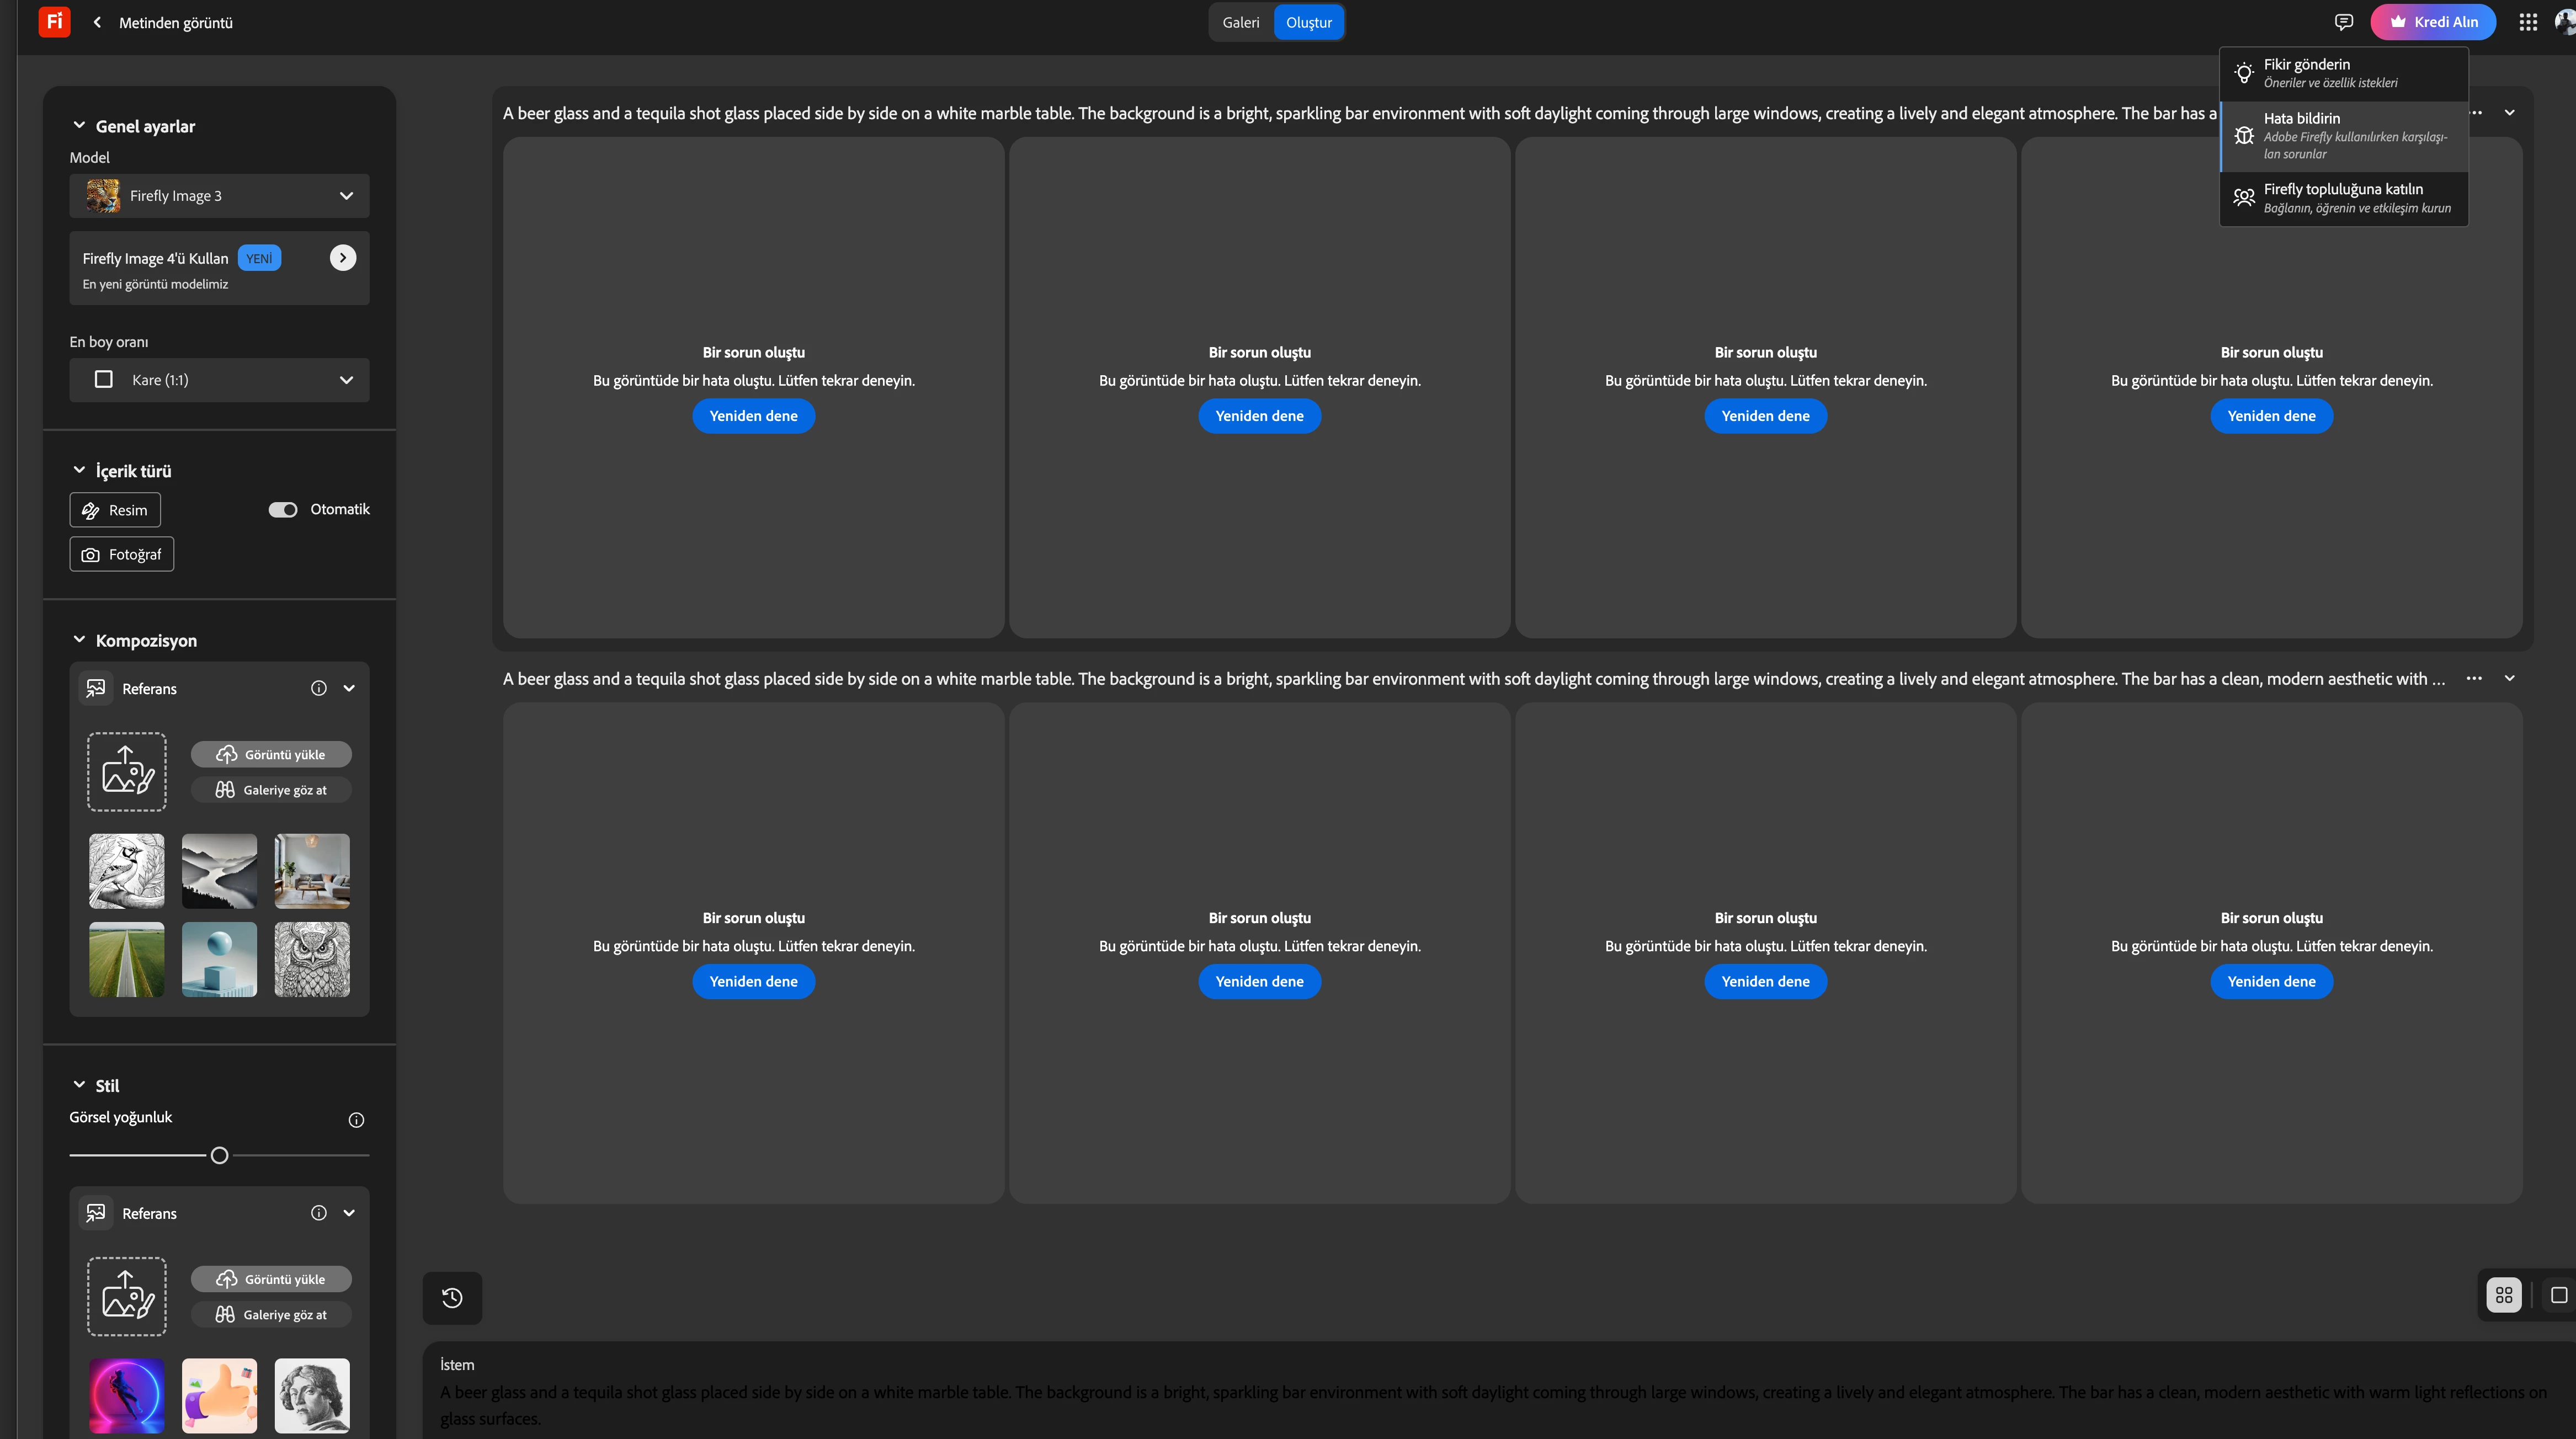Image resolution: width=2576 pixels, height=1439 pixels.
Task: Select the owl reference thumbnail
Action: coord(312,959)
